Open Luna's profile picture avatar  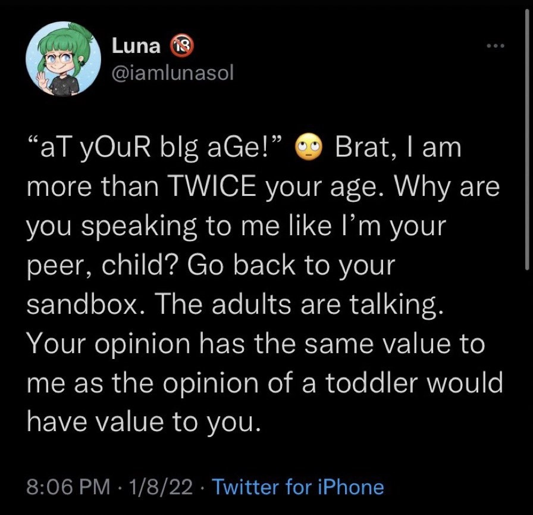click(x=63, y=58)
